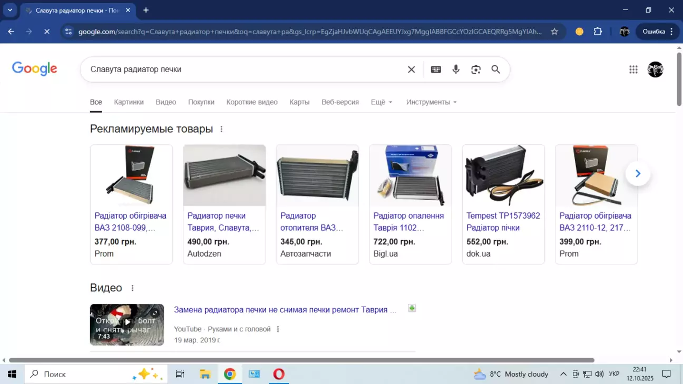This screenshot has width=683, height=384.
Task: Switch to the Покупки tab
Action: pos(201,102)
